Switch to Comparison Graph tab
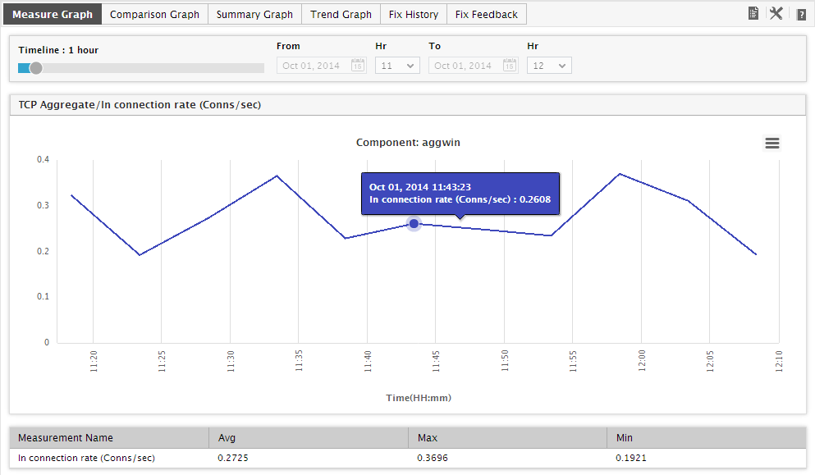 (154, 15)
